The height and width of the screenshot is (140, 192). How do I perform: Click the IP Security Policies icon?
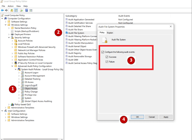16,63
